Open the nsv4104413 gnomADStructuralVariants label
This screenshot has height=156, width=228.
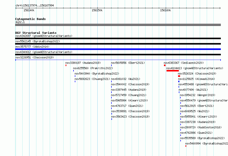point(195,68)
